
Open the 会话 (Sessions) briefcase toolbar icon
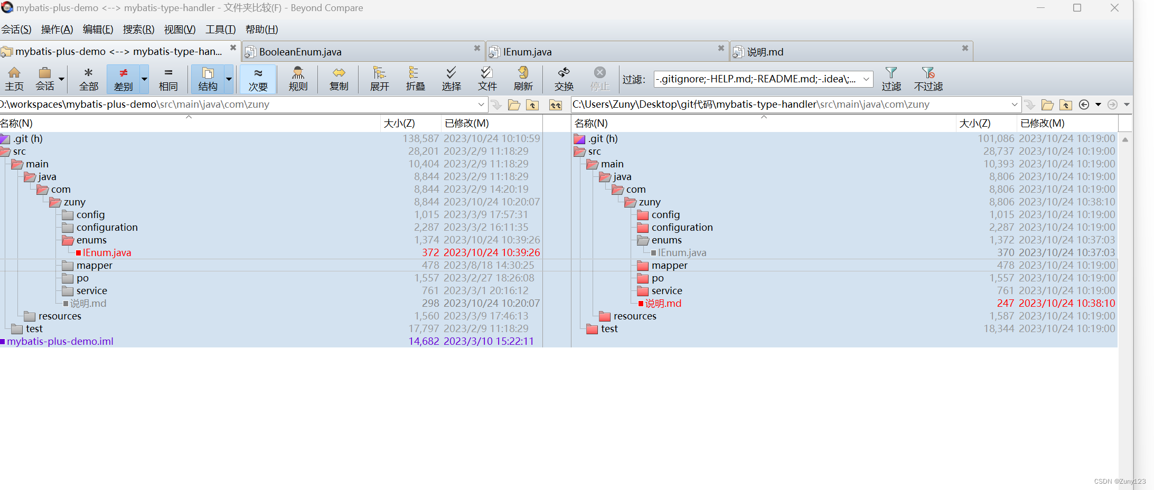45,79
